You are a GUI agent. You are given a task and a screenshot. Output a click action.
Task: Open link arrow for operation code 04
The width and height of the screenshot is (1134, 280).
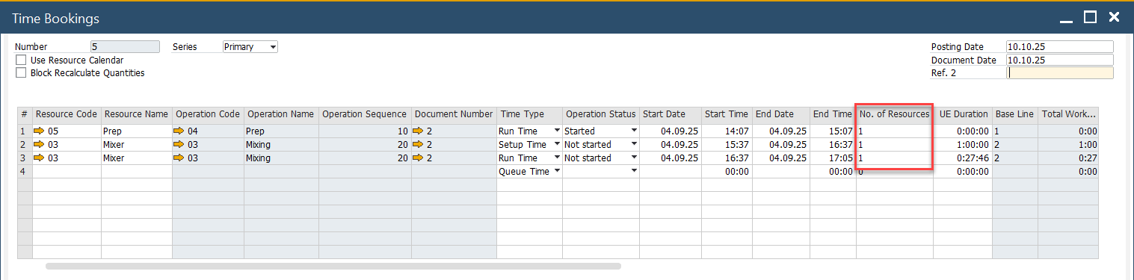click(179, 131)
